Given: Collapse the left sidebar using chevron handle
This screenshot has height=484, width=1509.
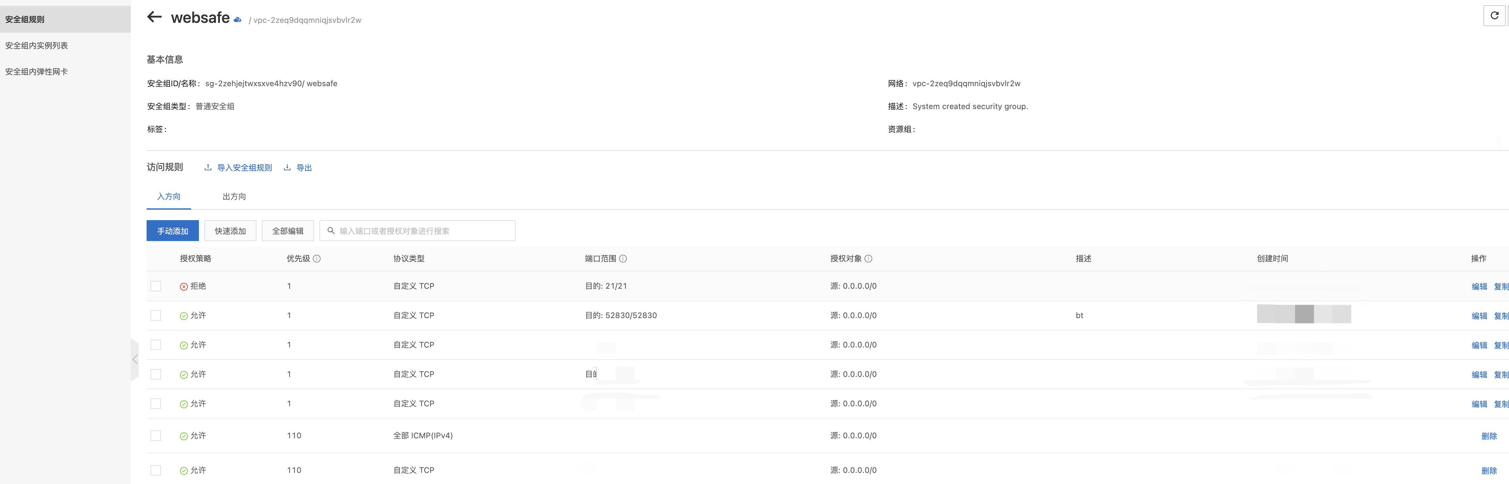Looking at the screenshot, I should [x=135, y=359].
